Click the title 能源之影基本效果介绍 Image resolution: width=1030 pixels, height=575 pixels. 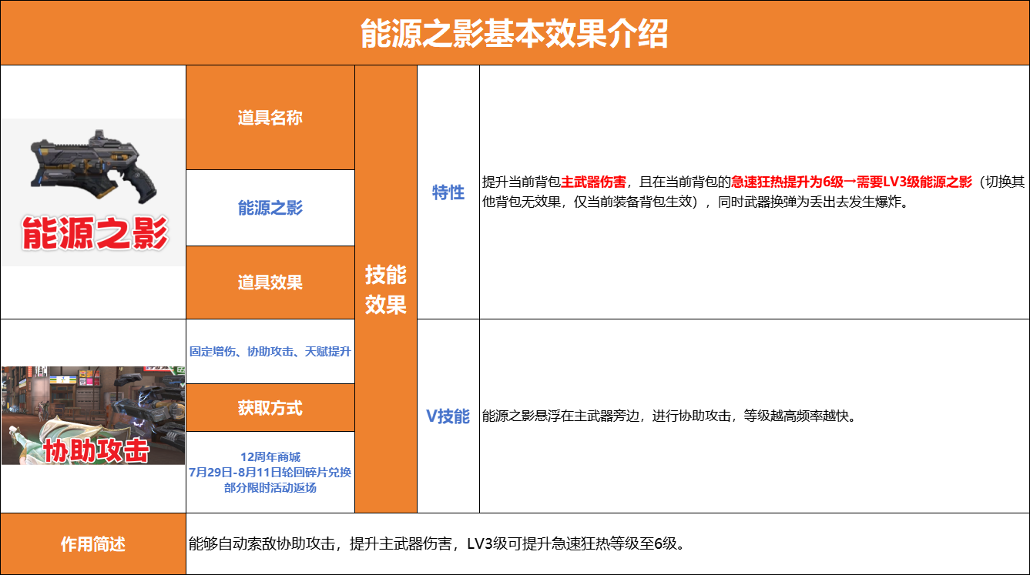click(514, 34)
